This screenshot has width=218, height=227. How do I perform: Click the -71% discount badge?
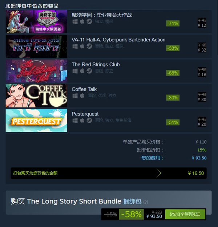(x=173, y=24)
